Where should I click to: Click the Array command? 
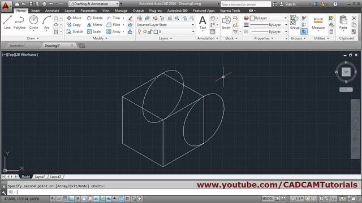114,32
